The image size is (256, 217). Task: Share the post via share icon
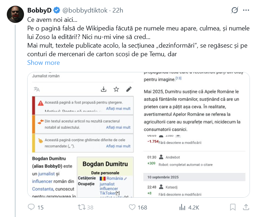click(x=246, y=207)
